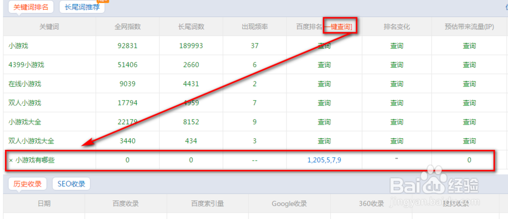Viewport: 508px width, 219px height.
Task: Click 长尾词数 value 4431
Action: 191,84
